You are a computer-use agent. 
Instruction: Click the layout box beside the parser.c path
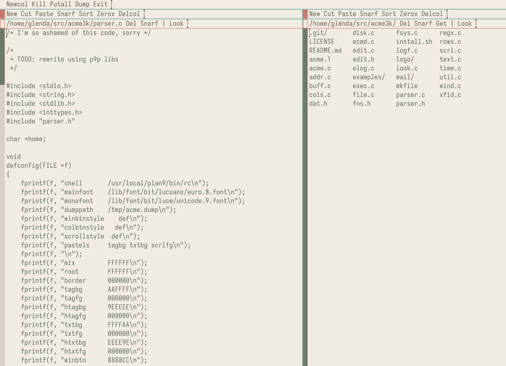(x=2, y=24)
